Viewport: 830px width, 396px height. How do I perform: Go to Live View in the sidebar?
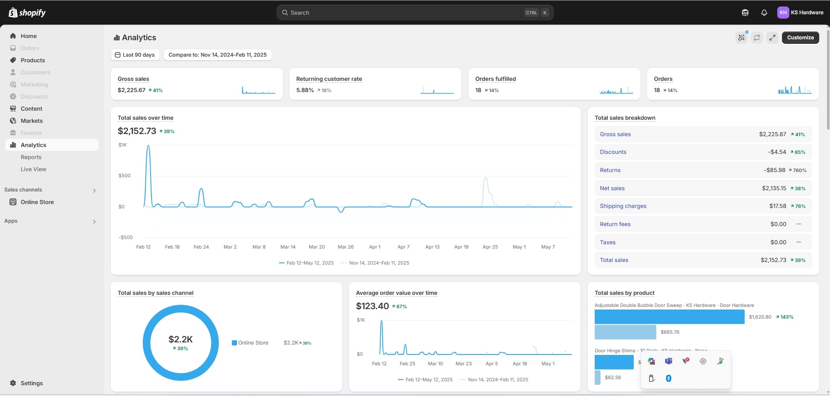point(33,169)
